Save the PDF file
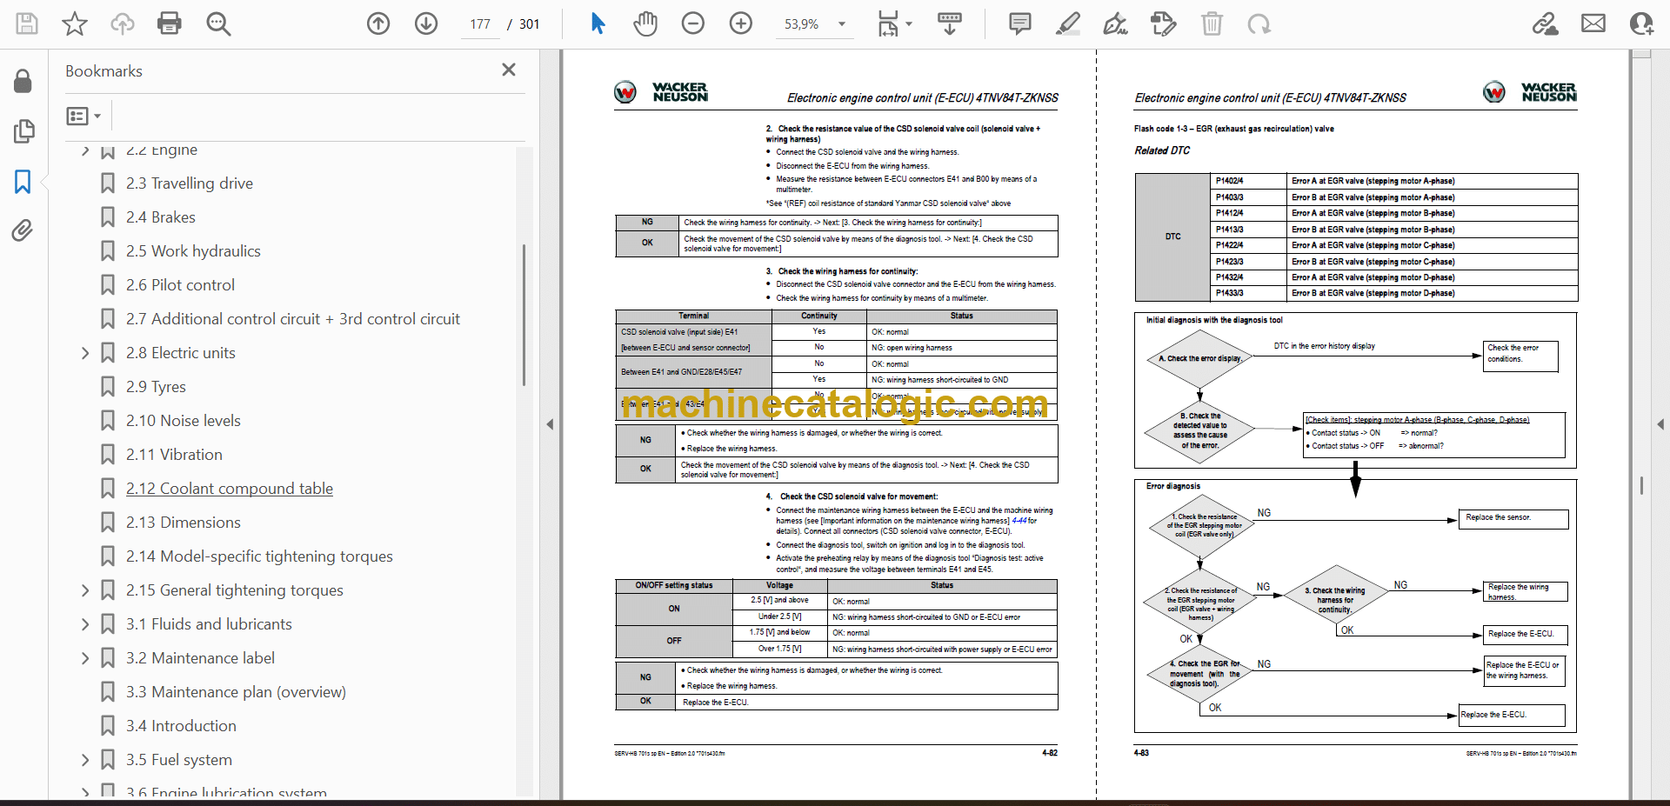This screenshot has width=1670, height=806. [x=27, y=23]
